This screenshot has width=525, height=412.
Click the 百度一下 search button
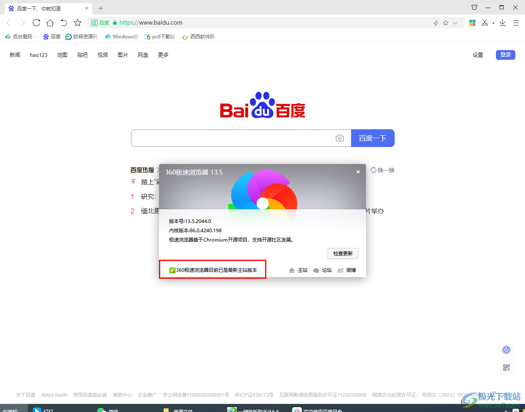pos(373,138)
